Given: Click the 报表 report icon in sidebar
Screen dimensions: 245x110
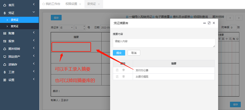Looking at the screenshot, I should (x=5, y=41).
